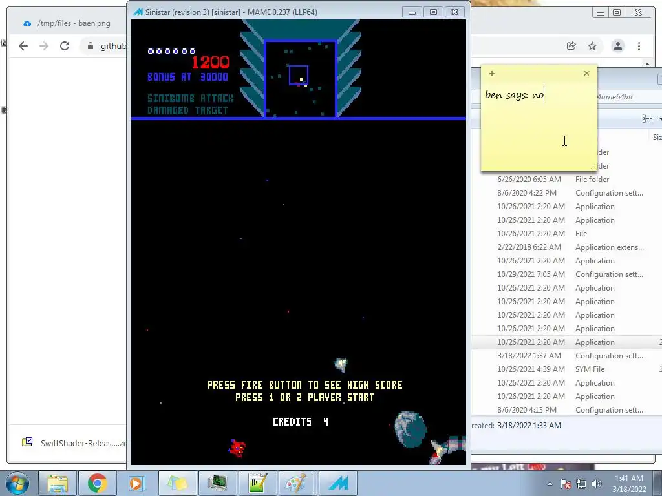Open the SwiftShader-Releas download item

74,443
